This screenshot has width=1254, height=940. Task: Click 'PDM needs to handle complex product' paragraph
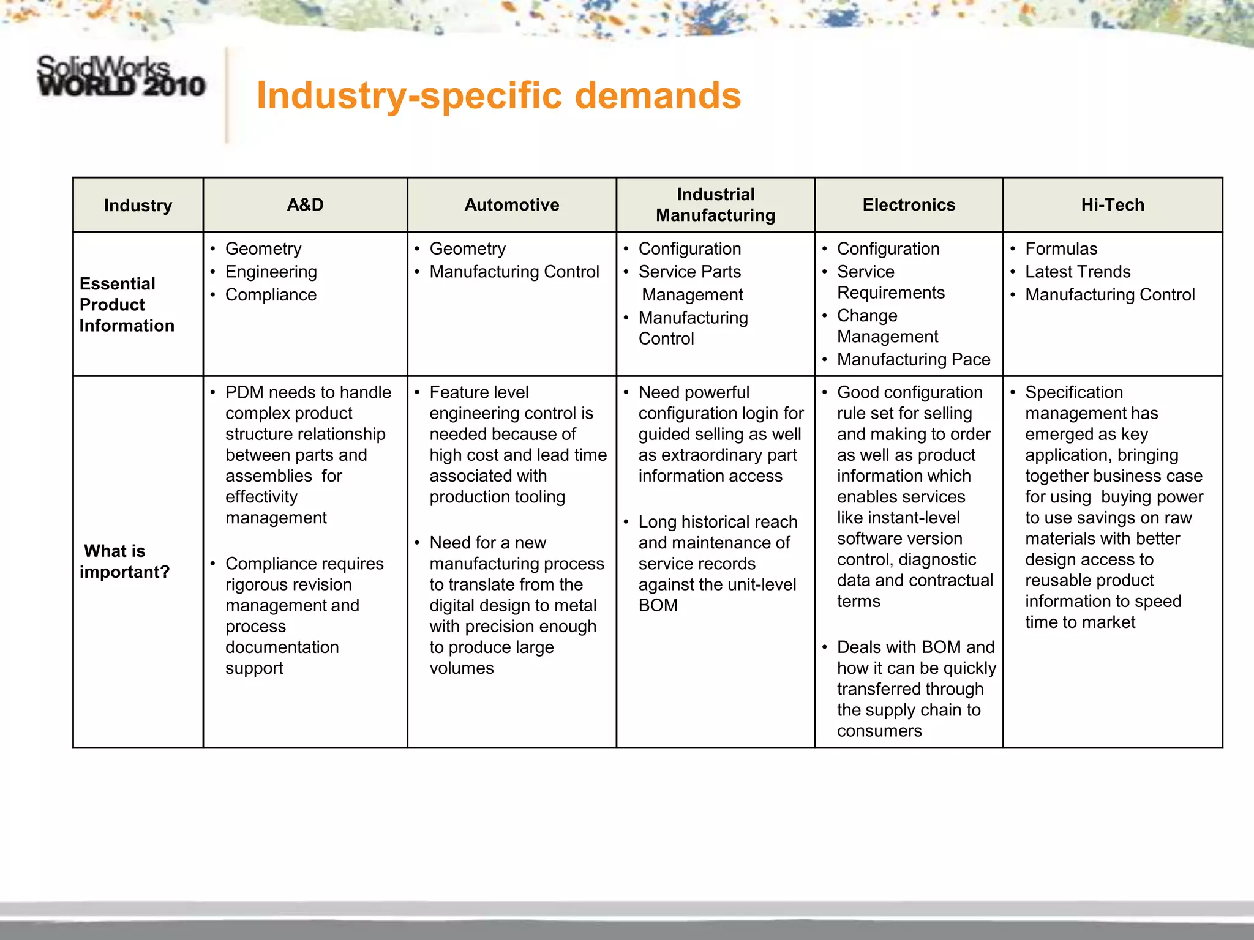[308, 455]
